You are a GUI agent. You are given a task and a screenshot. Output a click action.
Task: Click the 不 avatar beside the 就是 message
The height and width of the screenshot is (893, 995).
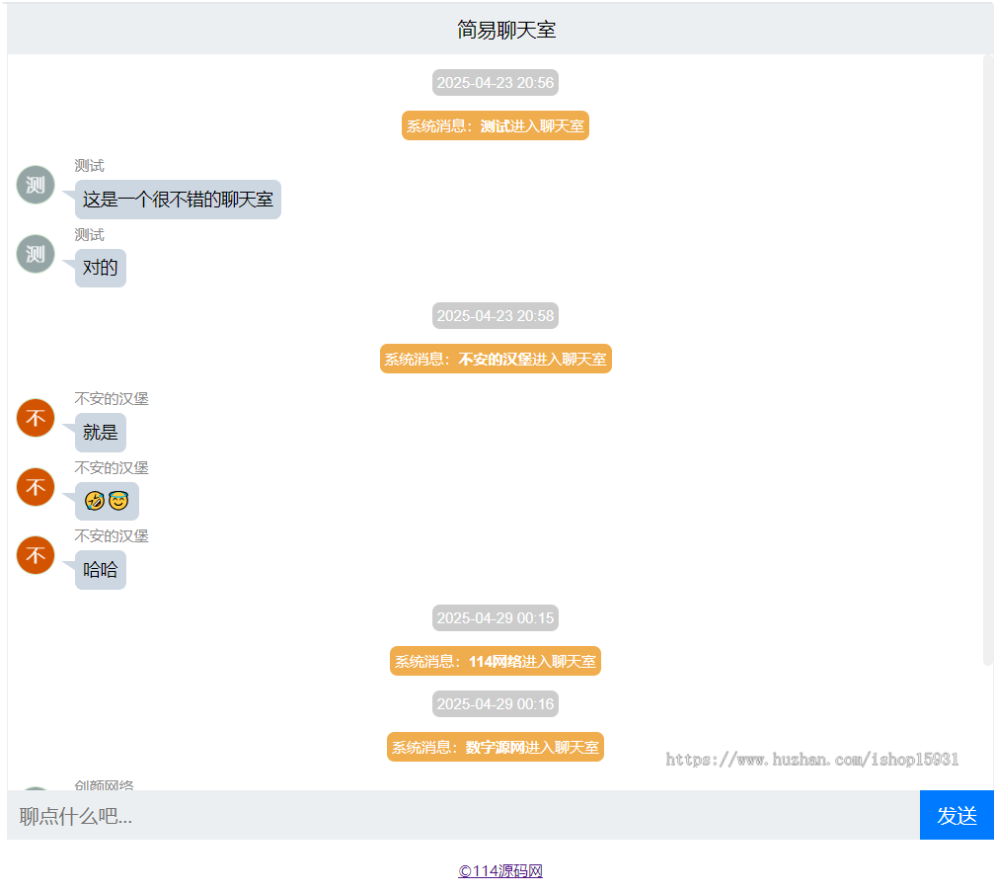coord(36,418)
